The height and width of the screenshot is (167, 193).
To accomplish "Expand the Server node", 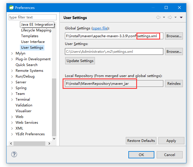I will (12, 82).
